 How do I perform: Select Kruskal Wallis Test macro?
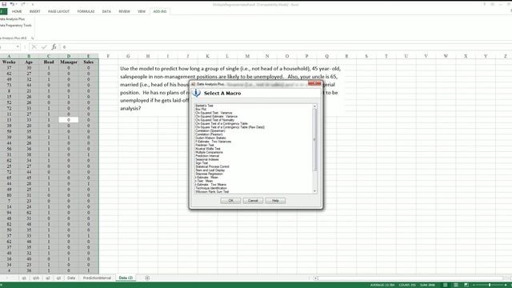[x=208, y=149]
